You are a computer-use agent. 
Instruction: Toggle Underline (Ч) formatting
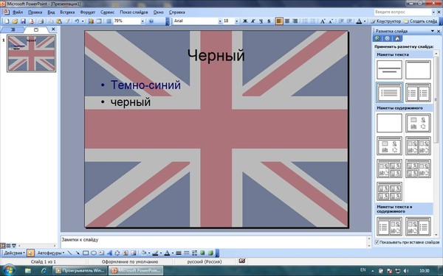point(261,21)
